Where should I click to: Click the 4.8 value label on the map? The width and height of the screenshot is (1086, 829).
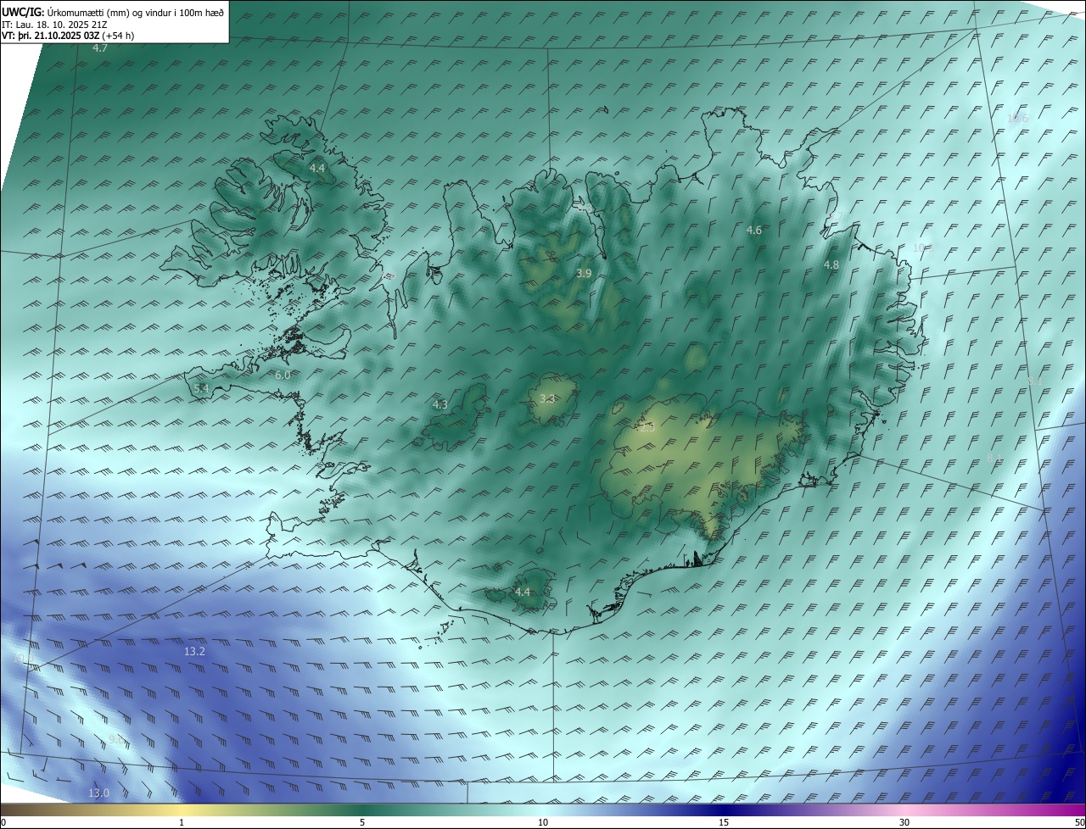coord(831,264)
